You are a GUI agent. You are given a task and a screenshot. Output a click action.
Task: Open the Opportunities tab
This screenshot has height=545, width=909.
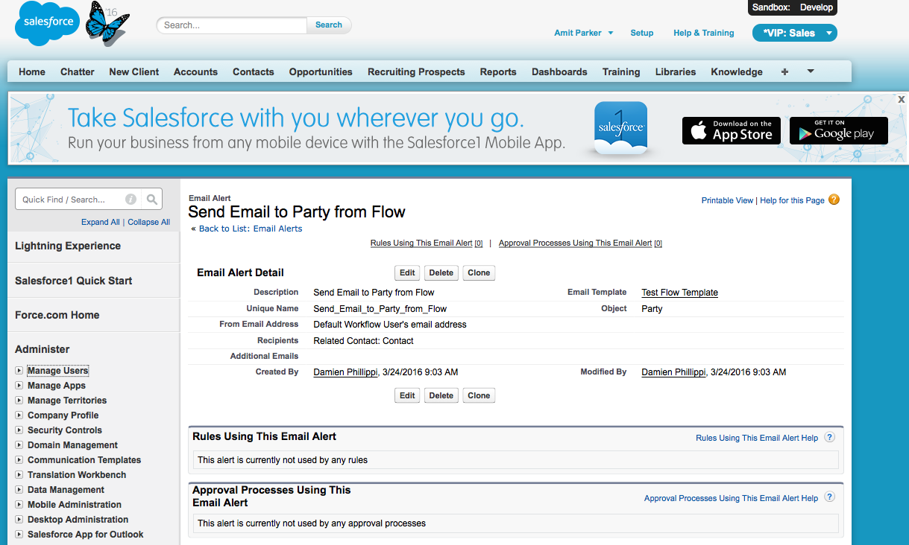[321, 72]
